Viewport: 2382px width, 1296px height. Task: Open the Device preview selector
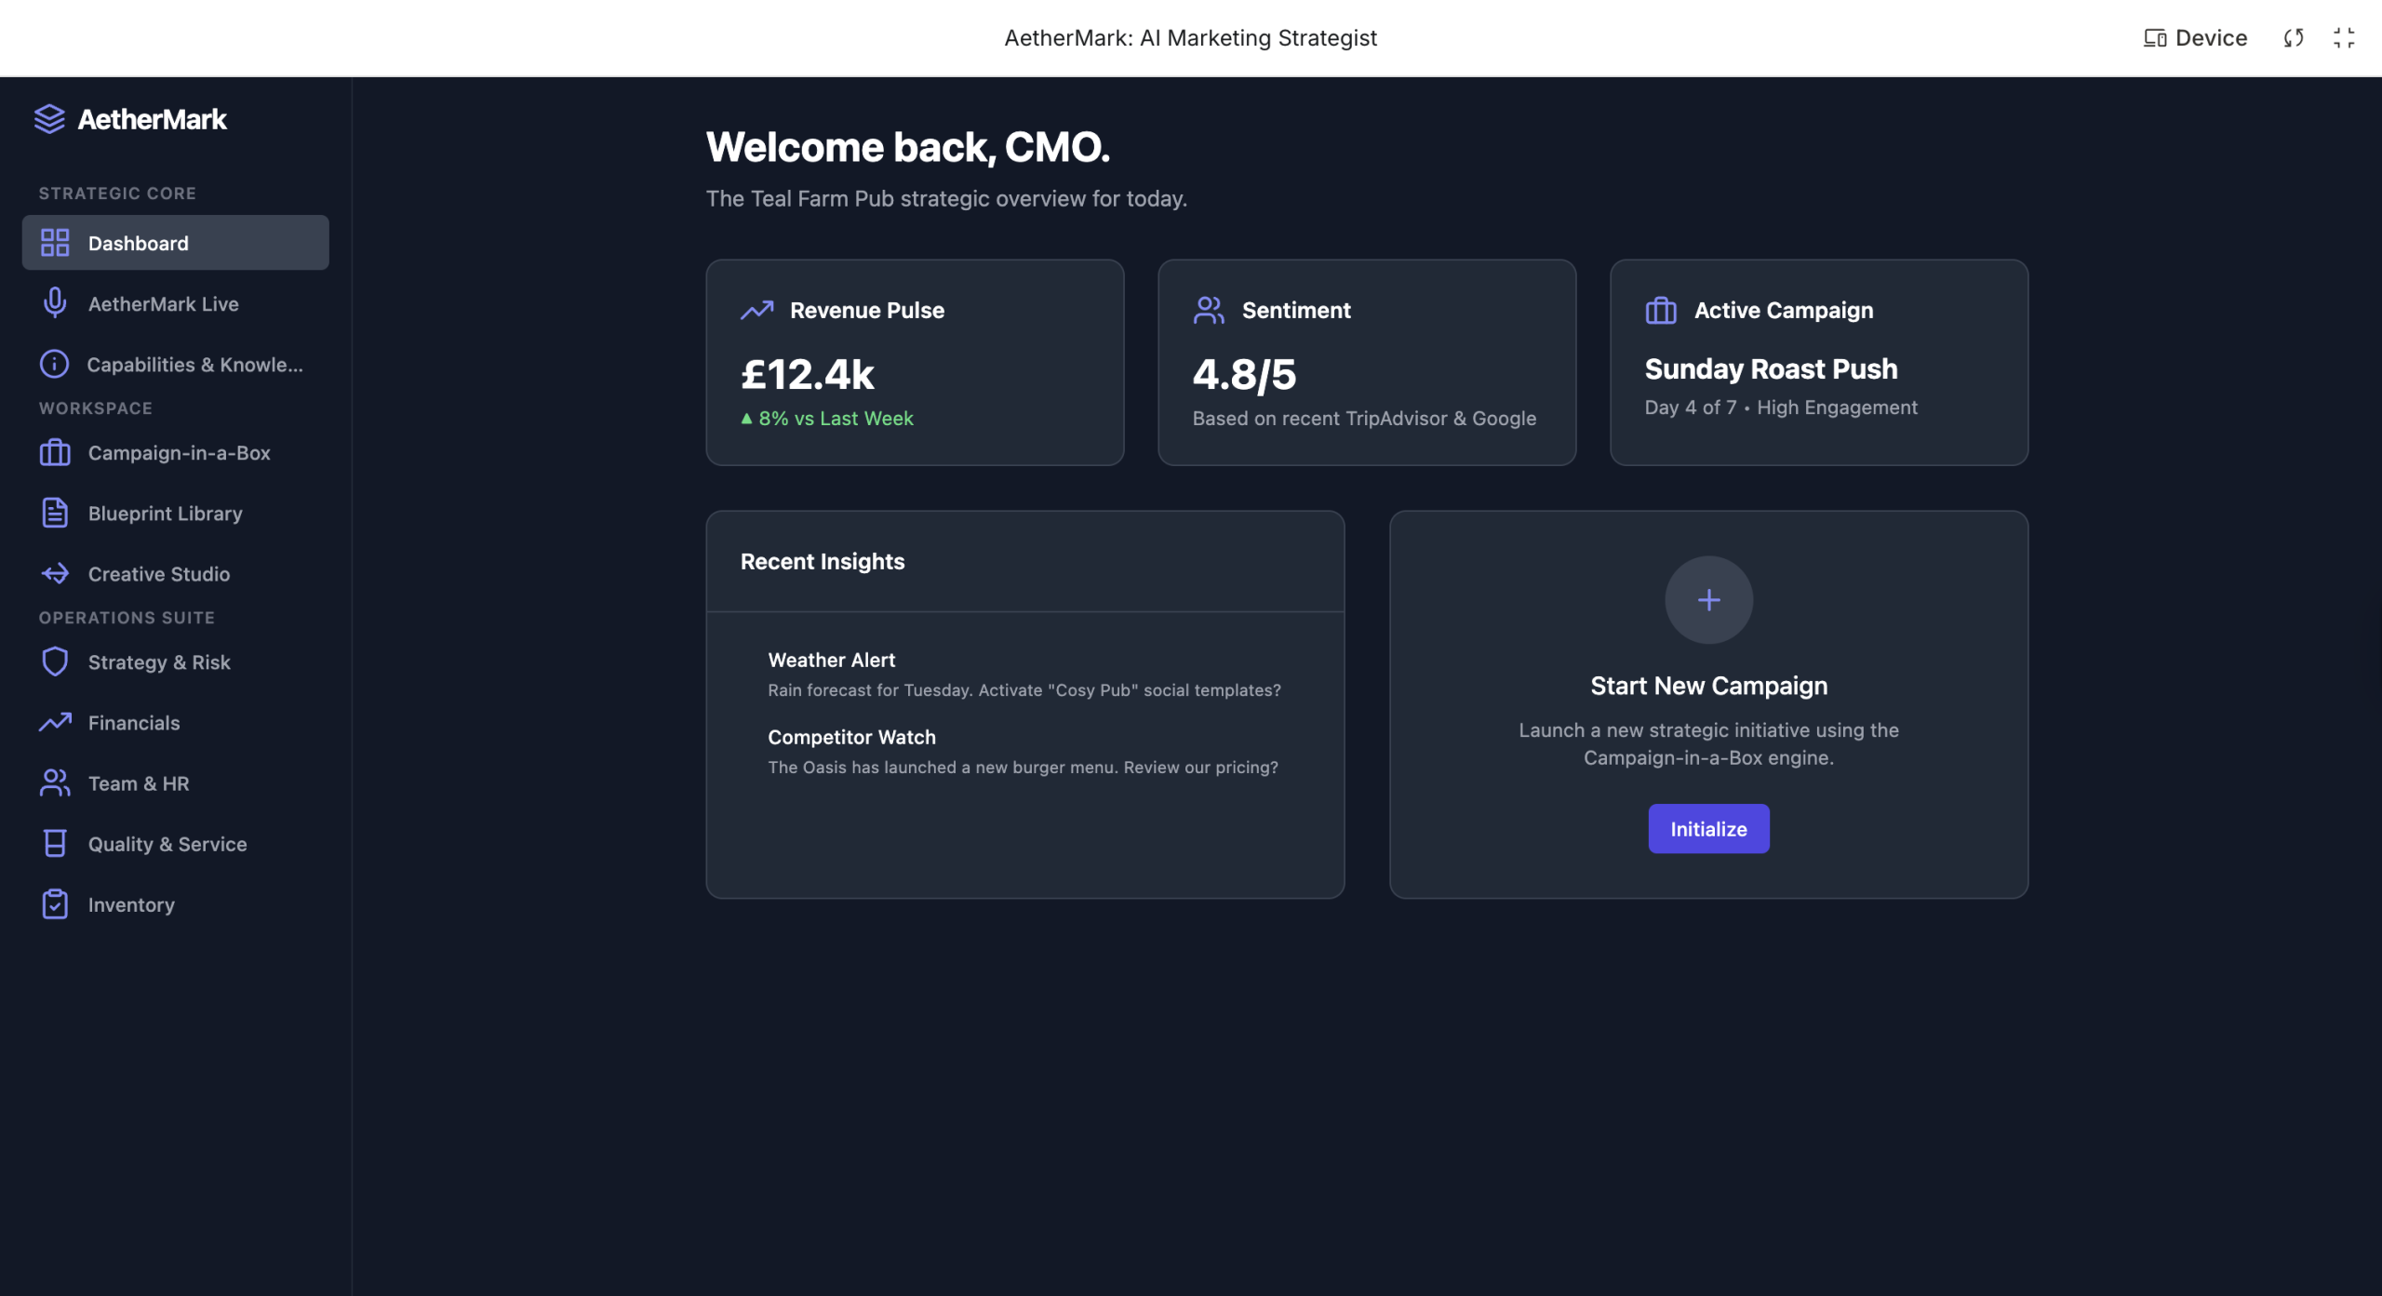tap(2195, 38)
